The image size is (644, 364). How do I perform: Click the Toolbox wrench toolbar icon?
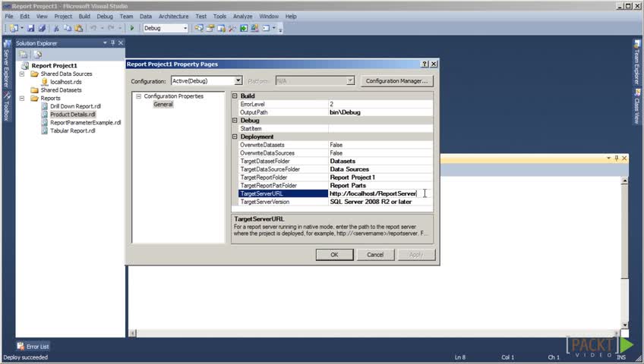(x=232, y=28)
